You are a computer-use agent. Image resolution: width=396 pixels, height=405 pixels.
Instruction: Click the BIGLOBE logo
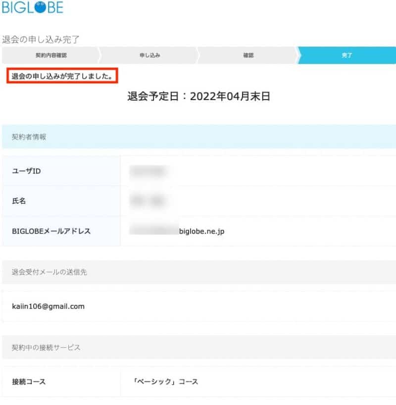tap(33, 8)
